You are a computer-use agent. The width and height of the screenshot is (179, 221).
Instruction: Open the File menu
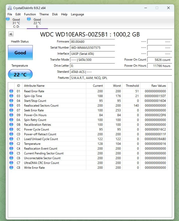(x=10, y=14)
